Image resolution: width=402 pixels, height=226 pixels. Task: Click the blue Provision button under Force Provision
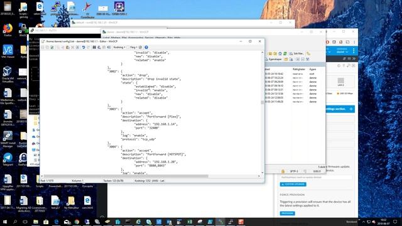pos(287,213)
